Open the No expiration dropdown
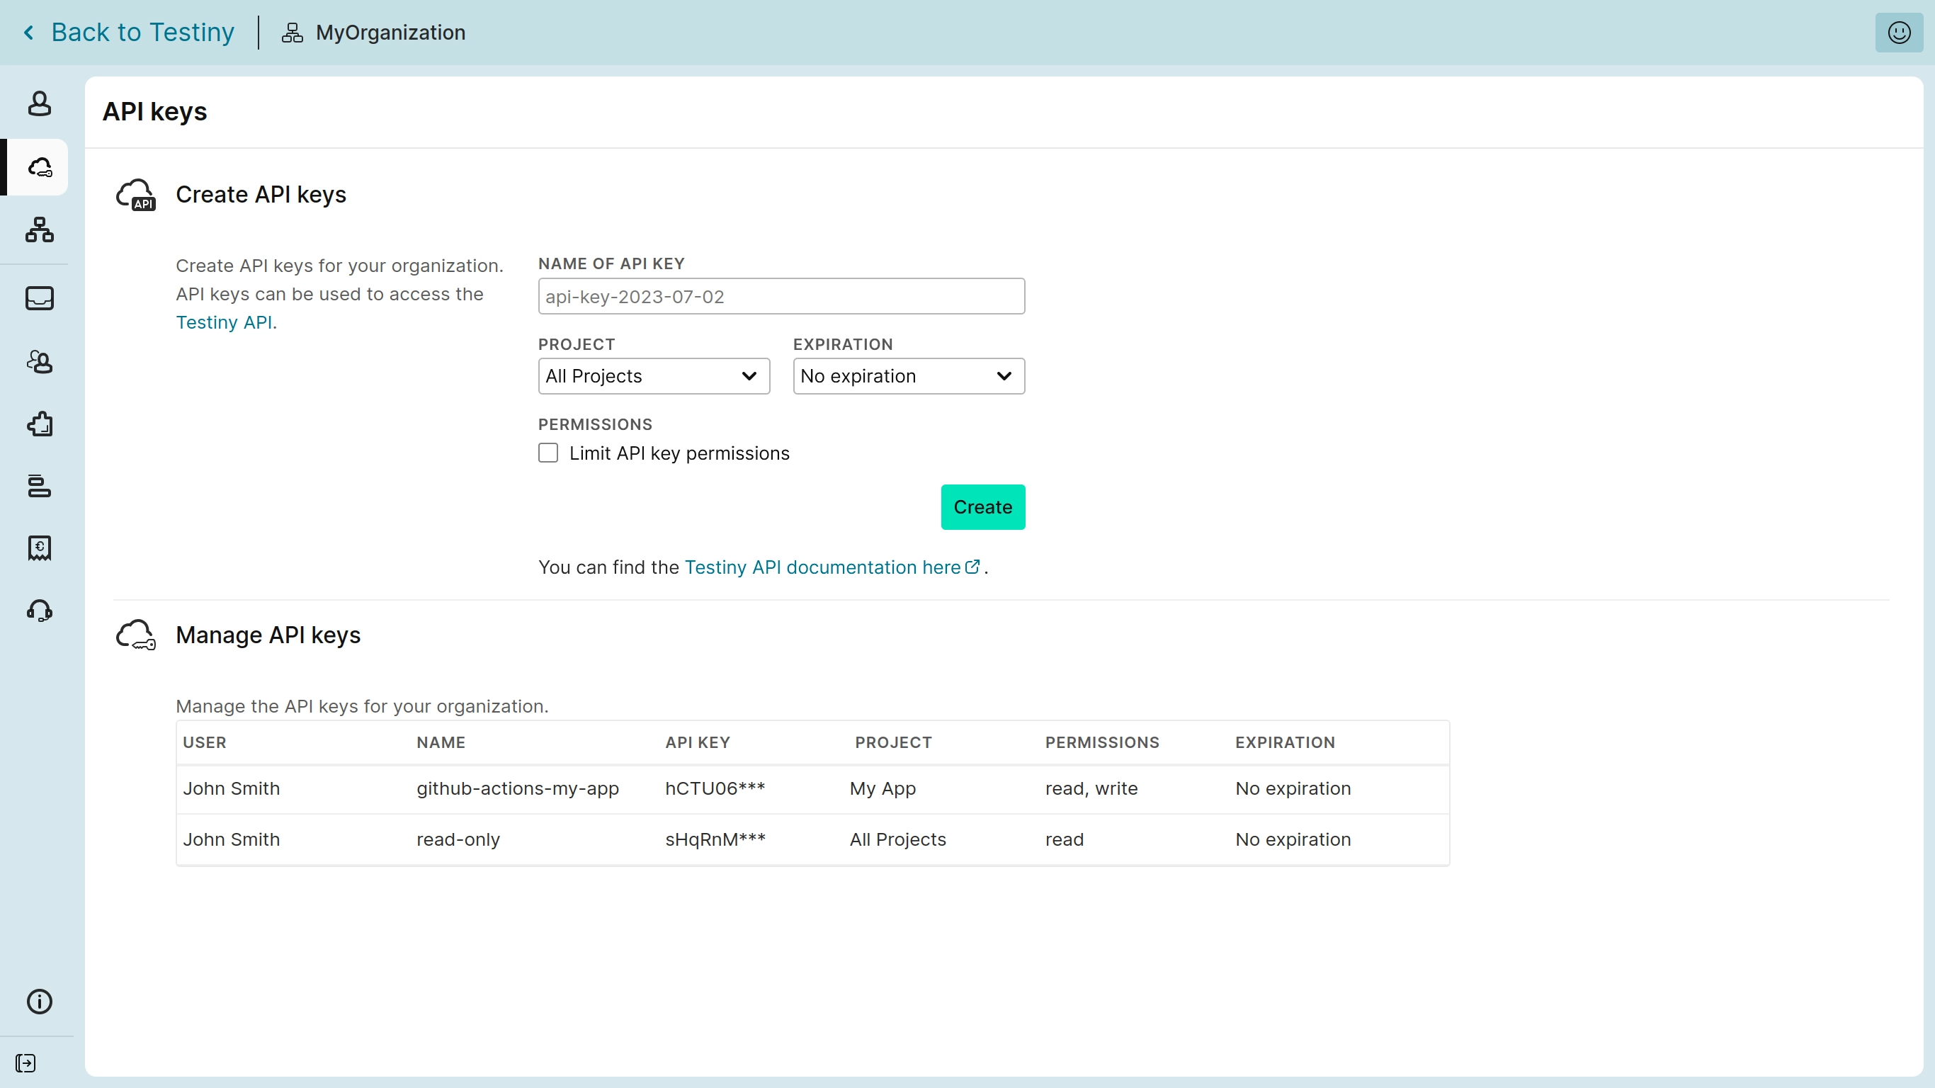Viewport: 1935px width, 1088px height. (908, 375)
